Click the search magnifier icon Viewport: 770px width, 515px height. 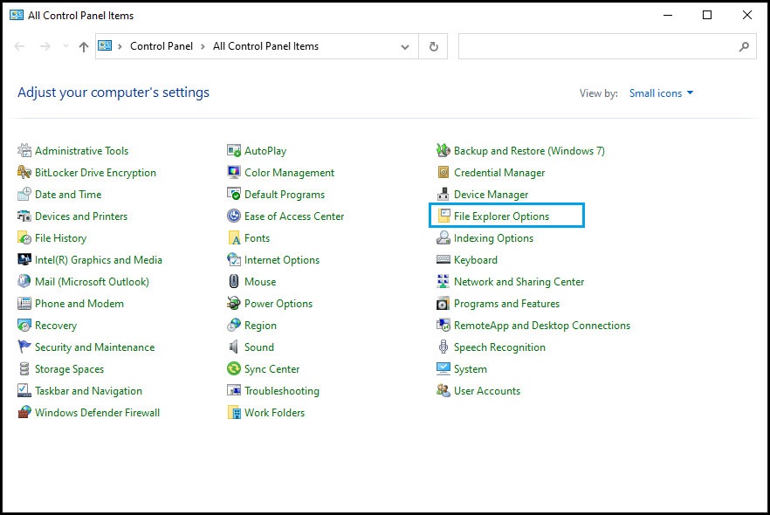click(744, 46)
